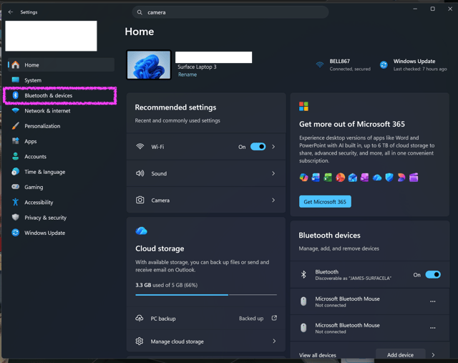Open Sound settings chevron
The width and height of the screenshot is (458, 363).
(273, 173)
